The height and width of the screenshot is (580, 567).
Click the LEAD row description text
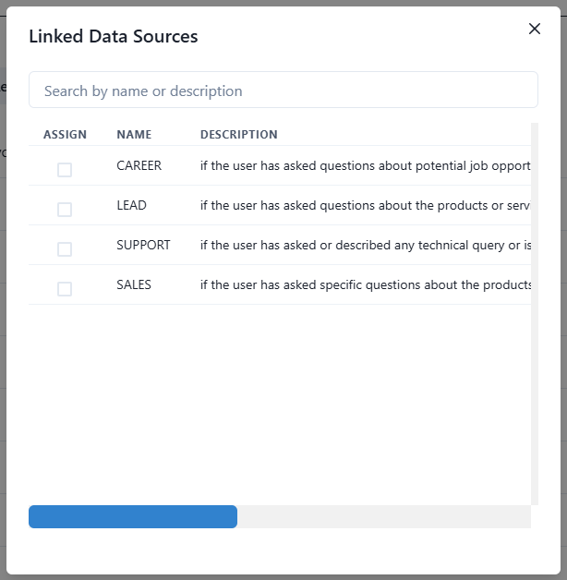pyautogui.click(x=365, y=206)
